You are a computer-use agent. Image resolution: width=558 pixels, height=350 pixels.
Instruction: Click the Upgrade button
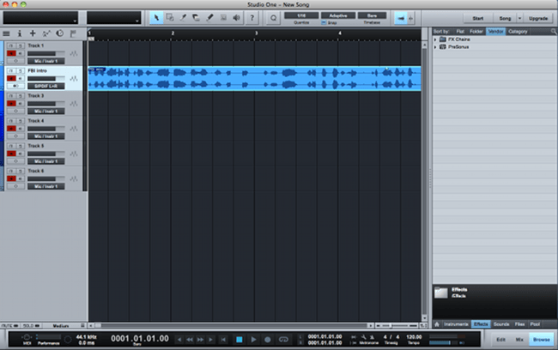pyautogui.click(x=538, y=18)
